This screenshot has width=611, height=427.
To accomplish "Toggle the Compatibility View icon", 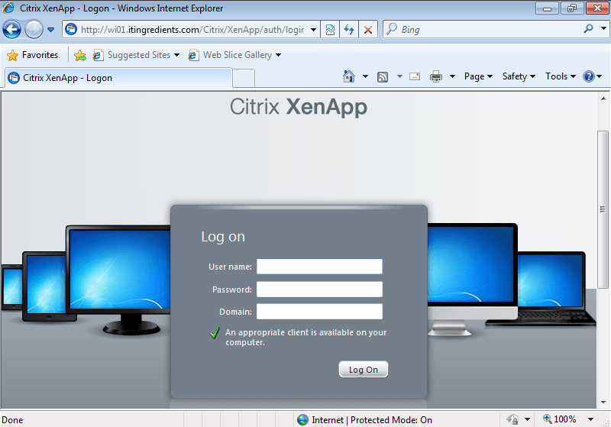I will [330, 30].
